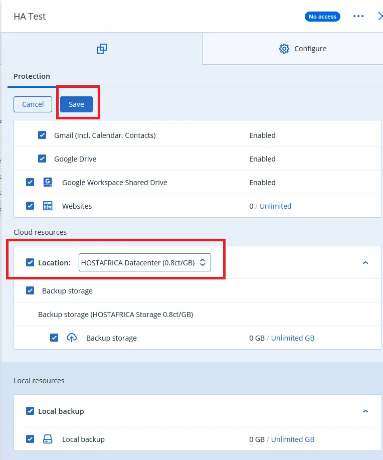The image size is (383, 460).
Task: Toggle Google Workspace Shared Drive checkbox
Action: pos(30,182)
